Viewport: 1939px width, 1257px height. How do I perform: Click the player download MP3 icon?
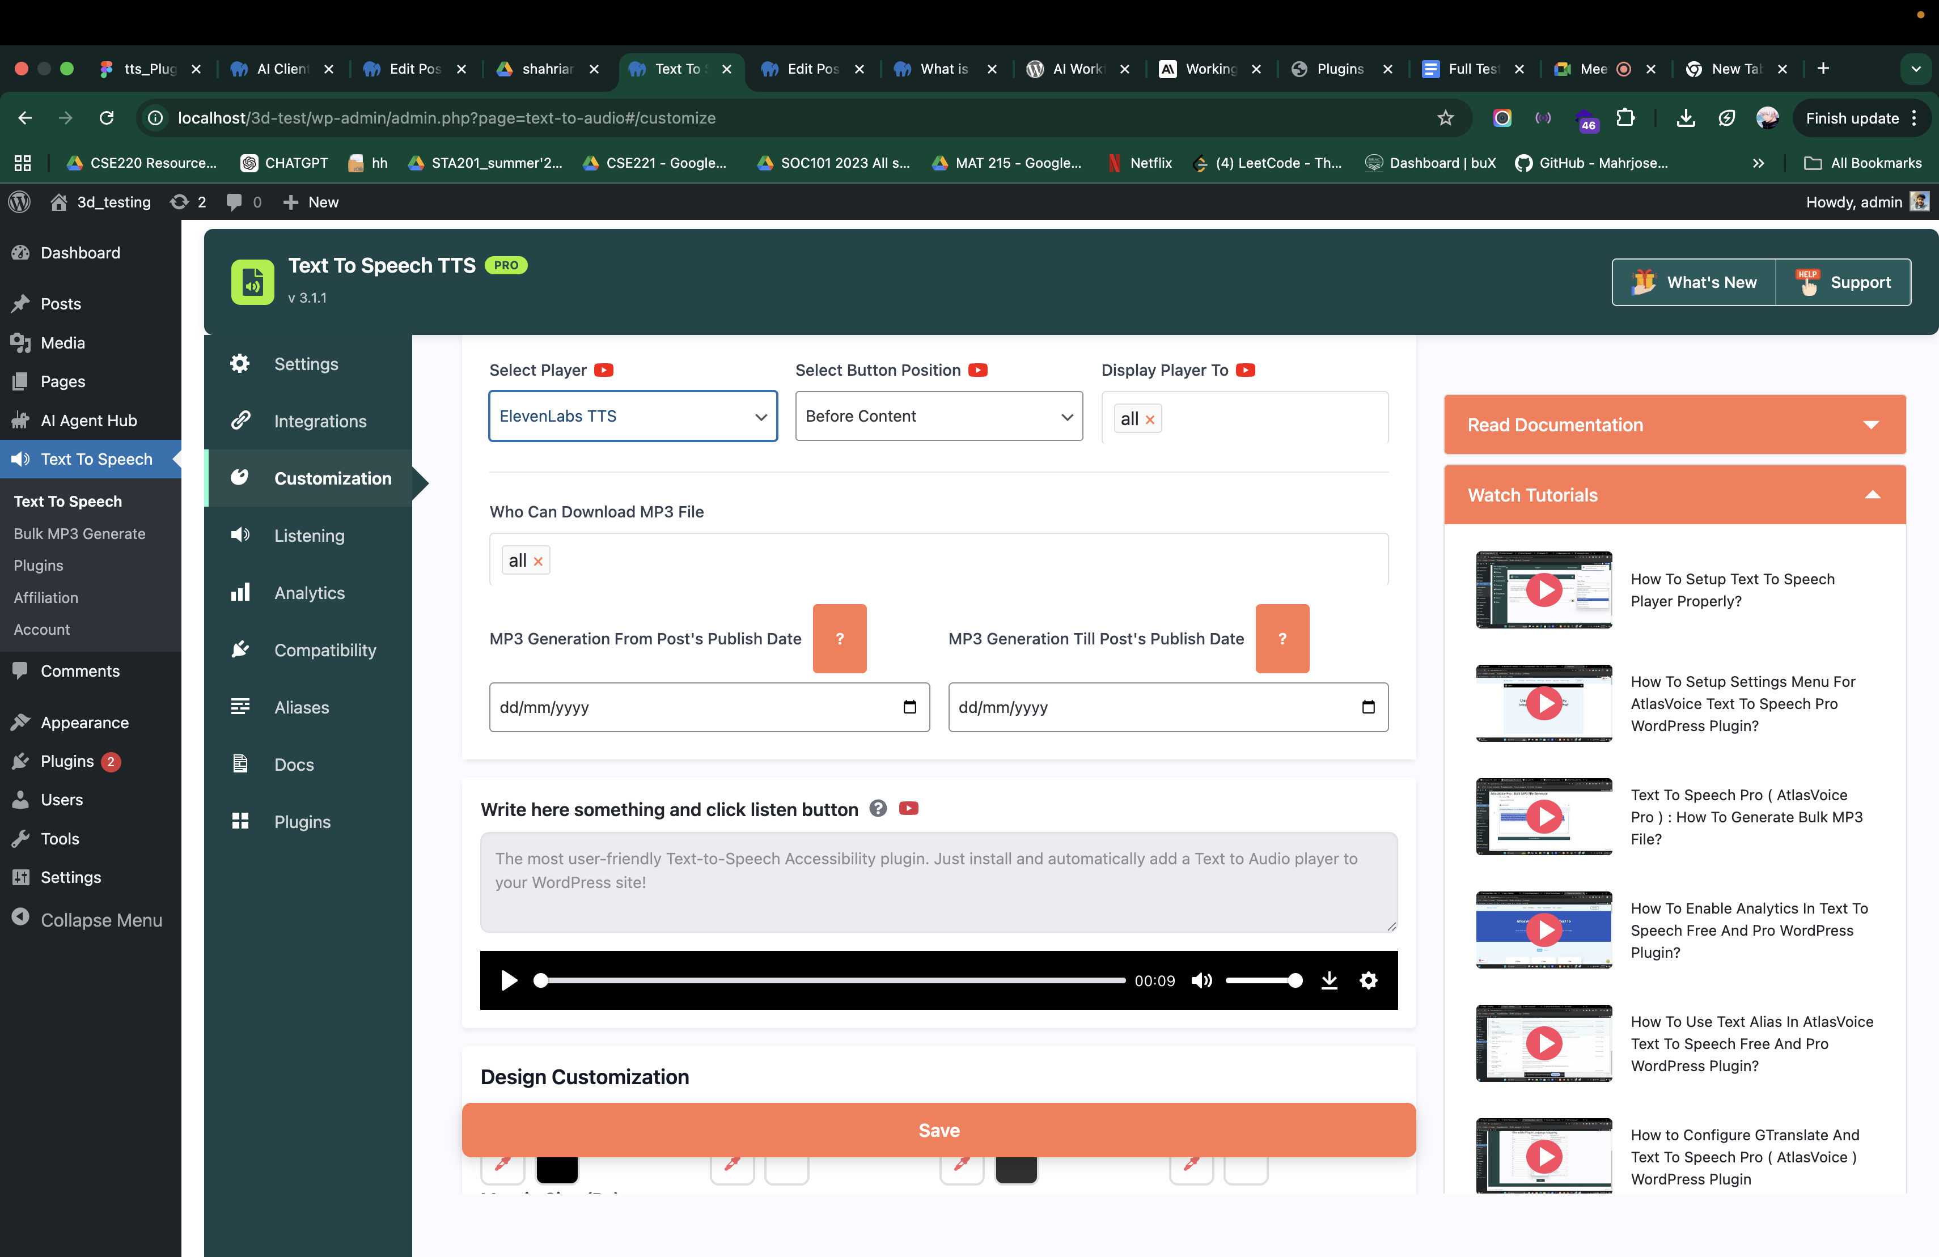[1329, 980]
